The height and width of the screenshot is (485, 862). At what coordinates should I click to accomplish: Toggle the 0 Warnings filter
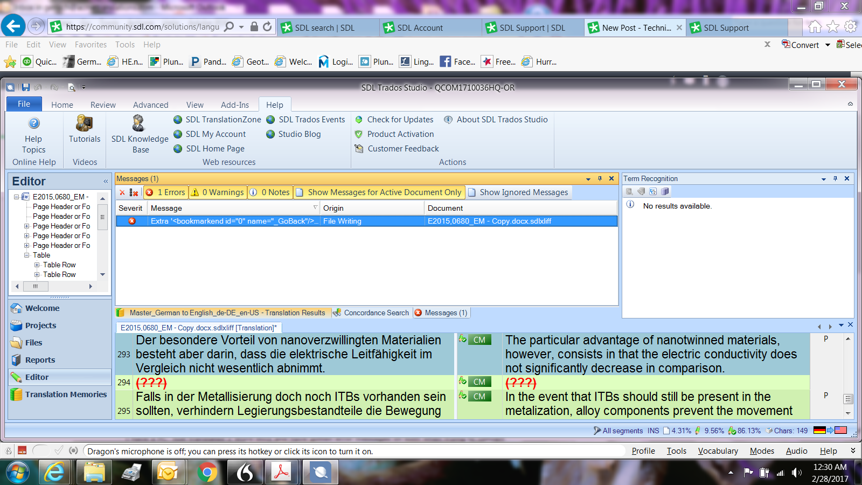click(x=218, y=192)
